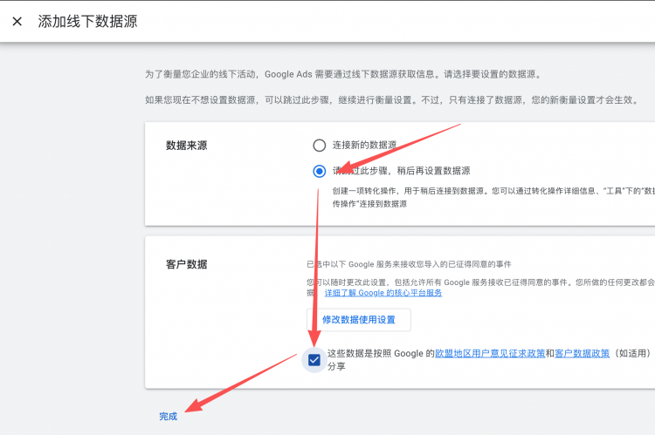The height and width of the screenshot is (435, 655).
Task: Close the 添加线下数据源 dialog with X
Action: 17,21
